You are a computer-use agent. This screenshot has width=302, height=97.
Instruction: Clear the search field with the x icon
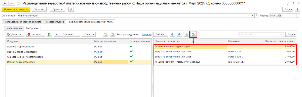[x=282, y=34]
